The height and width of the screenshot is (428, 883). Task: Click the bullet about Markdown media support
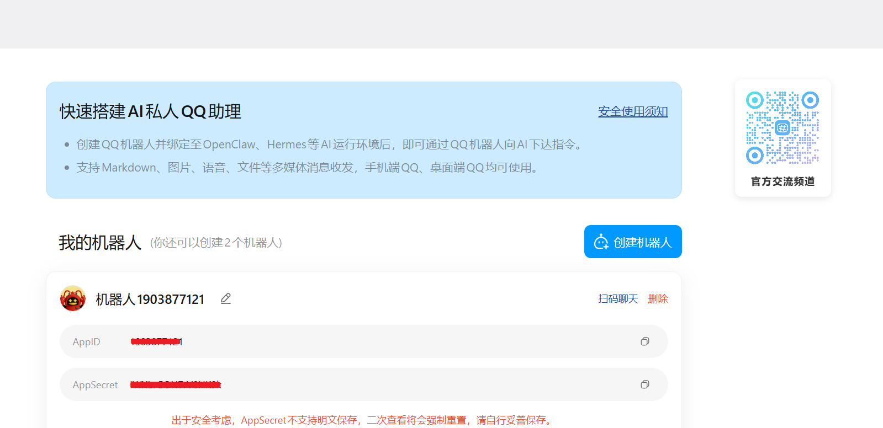pyautogui.click(x=309, y=168)
